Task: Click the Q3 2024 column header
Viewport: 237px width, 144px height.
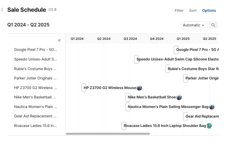Action: coord(130,39)
